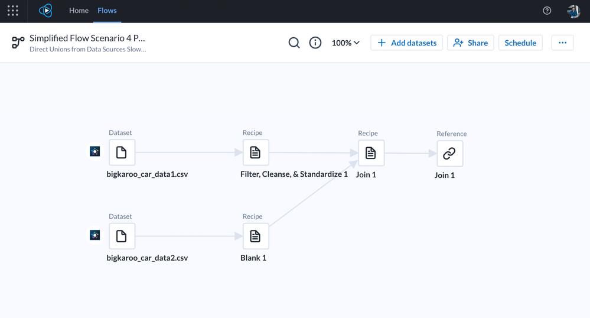
Task: Select the bigkaroo_car_data1.csv dataset node
Action: click(122, 152)
